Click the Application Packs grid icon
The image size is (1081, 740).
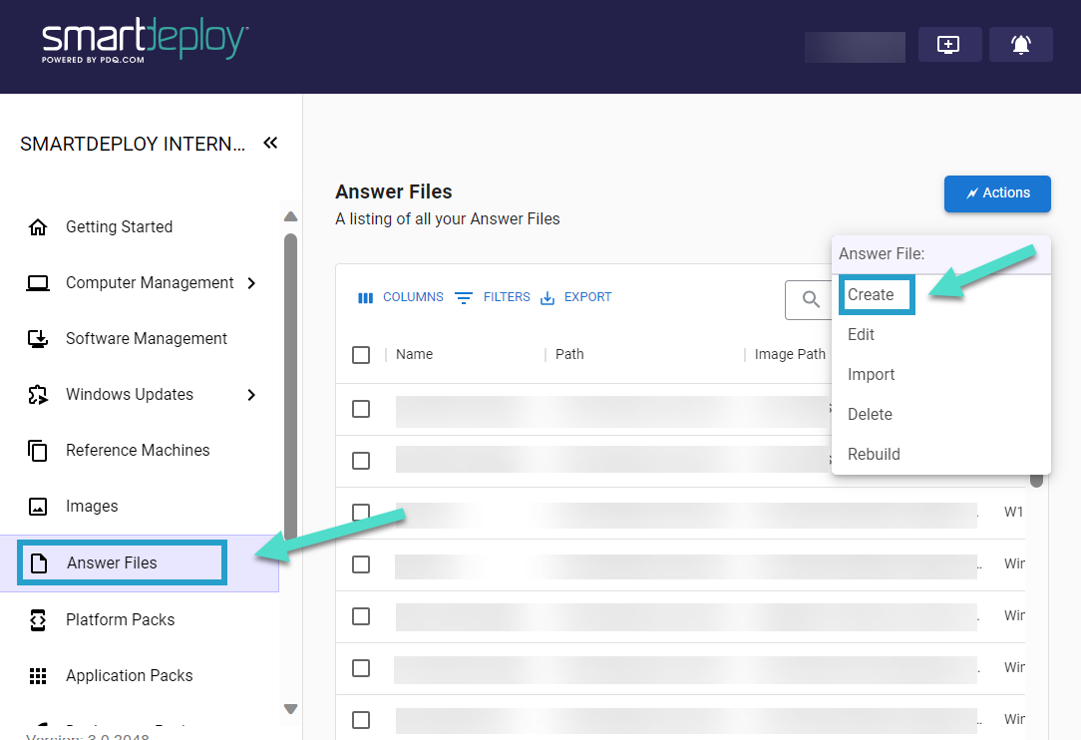click(38, 676)
